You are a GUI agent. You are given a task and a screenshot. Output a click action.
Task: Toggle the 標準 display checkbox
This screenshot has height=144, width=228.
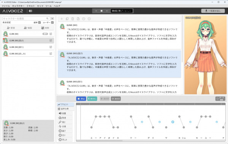click(x=40, y=22)
